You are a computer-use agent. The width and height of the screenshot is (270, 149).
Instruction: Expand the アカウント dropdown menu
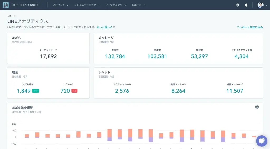click(60, 5)
